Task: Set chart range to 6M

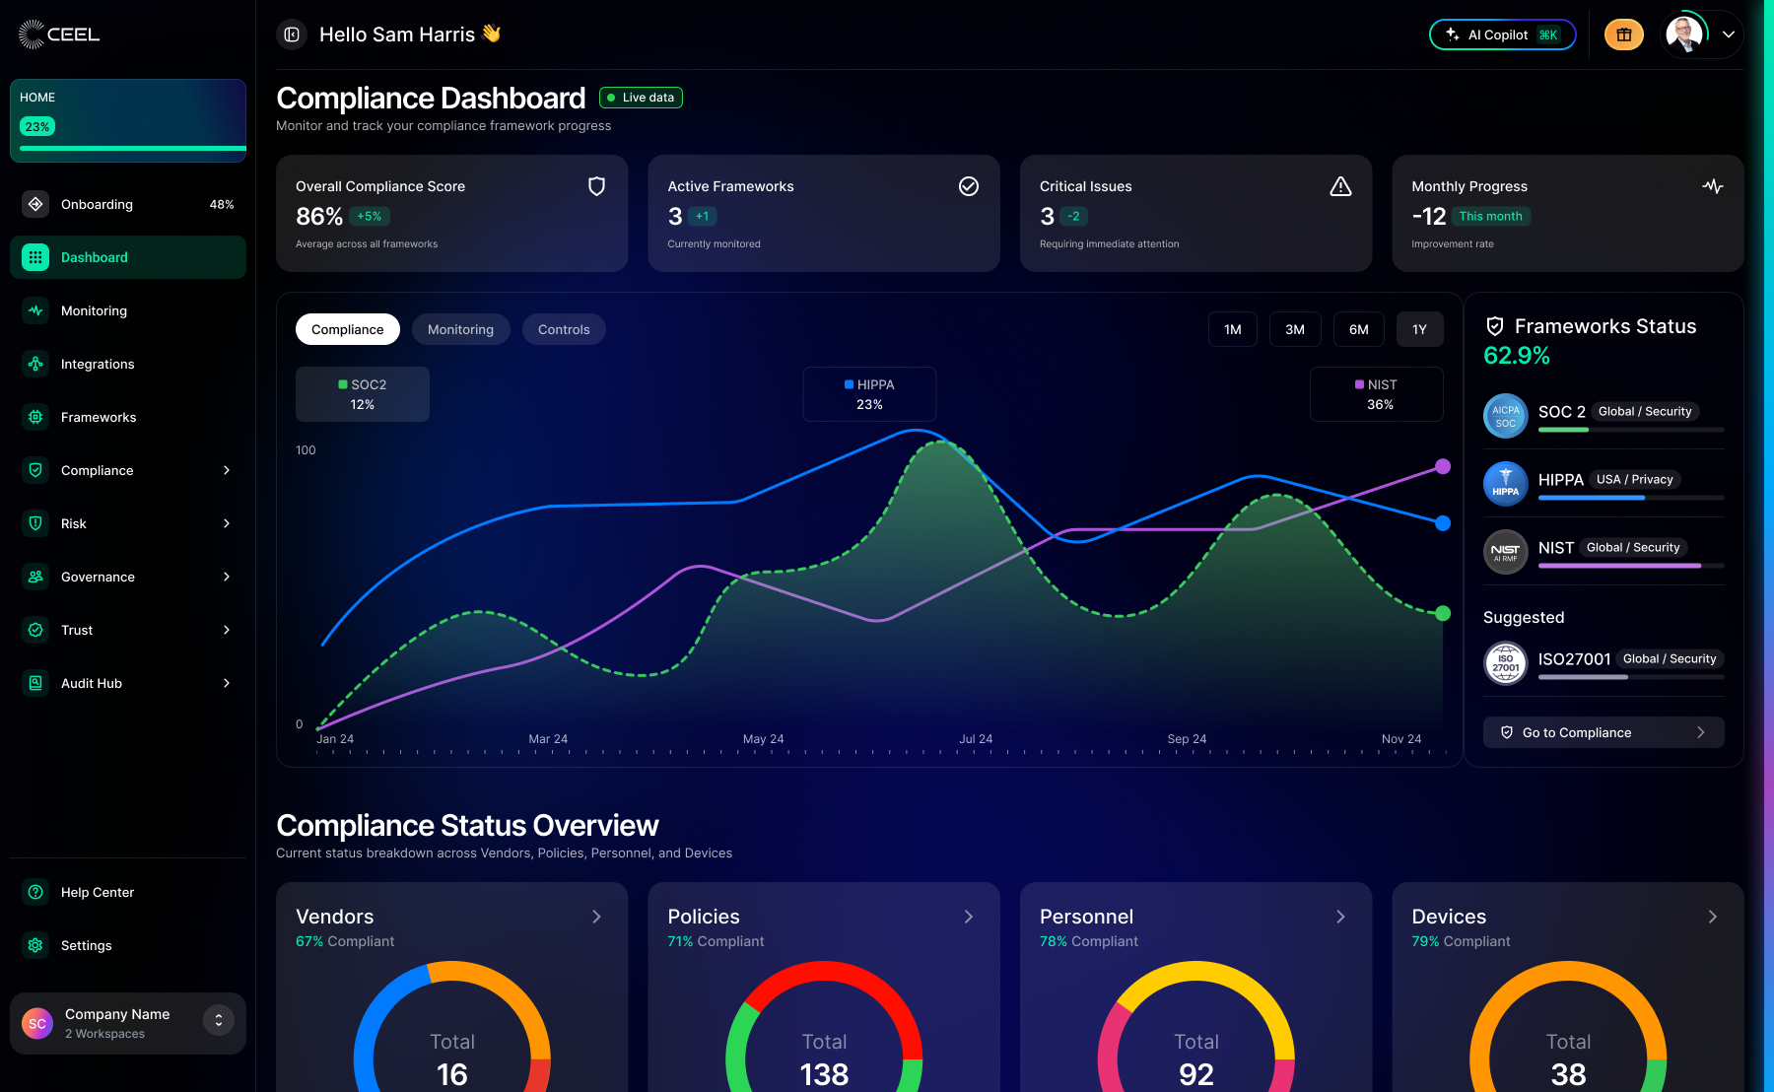Action: coord(1359,329)
